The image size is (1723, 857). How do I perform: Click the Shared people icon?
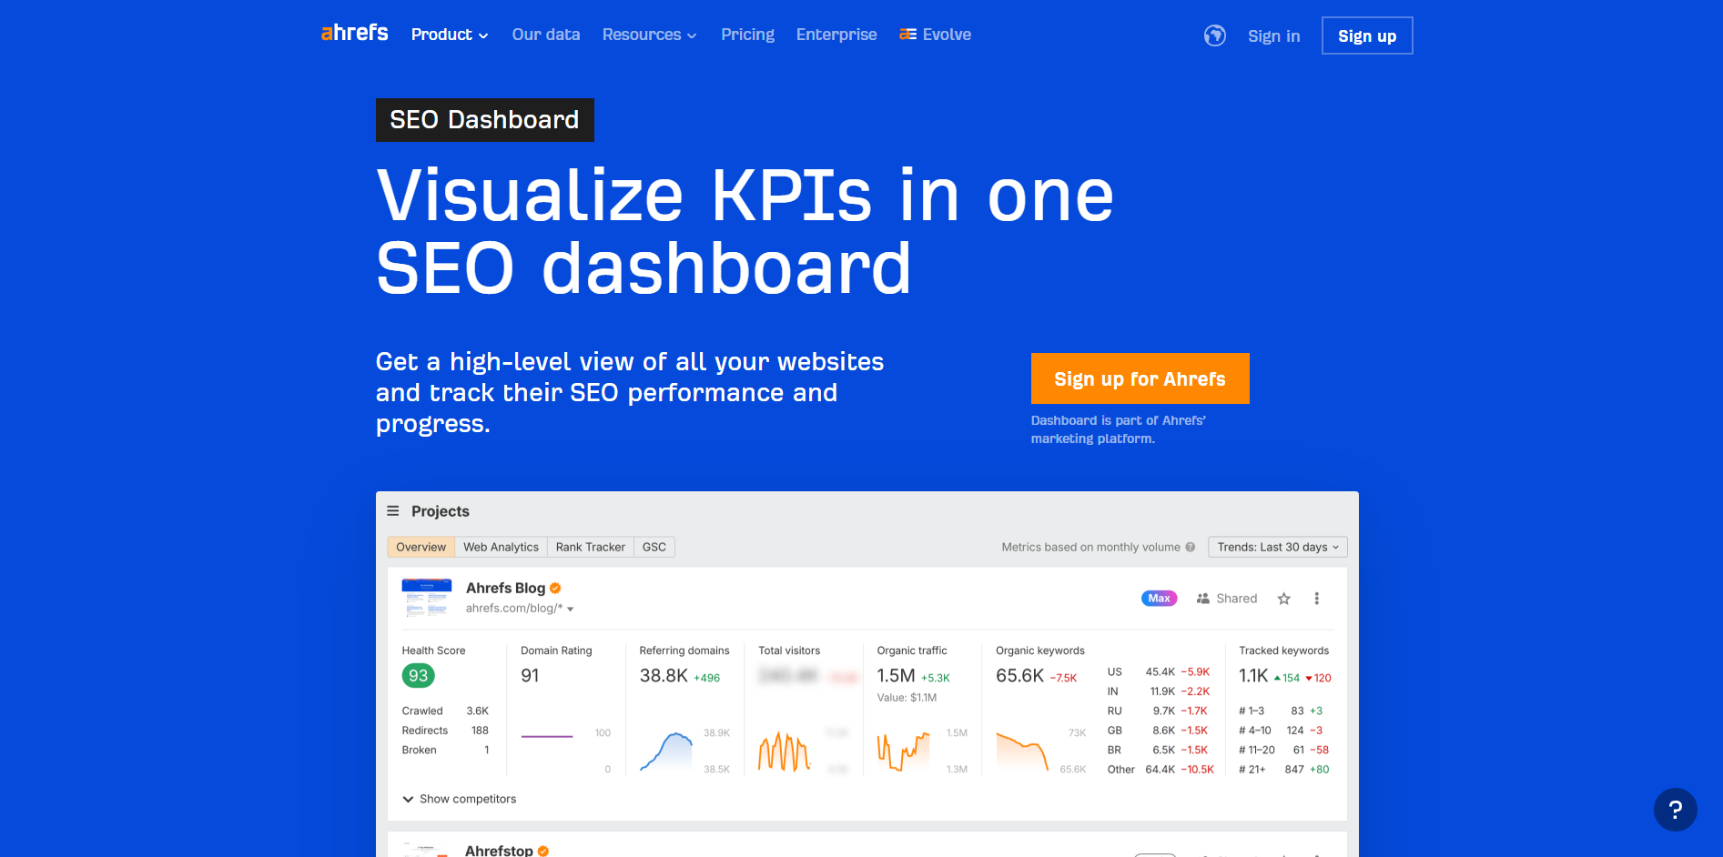pyautogui.click(x=1202, y=599)
